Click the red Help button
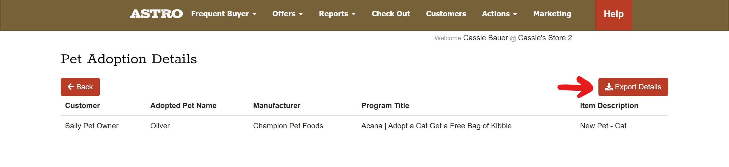Image resolution: width=729 pixels, height=167 pixels. [613, 14]
